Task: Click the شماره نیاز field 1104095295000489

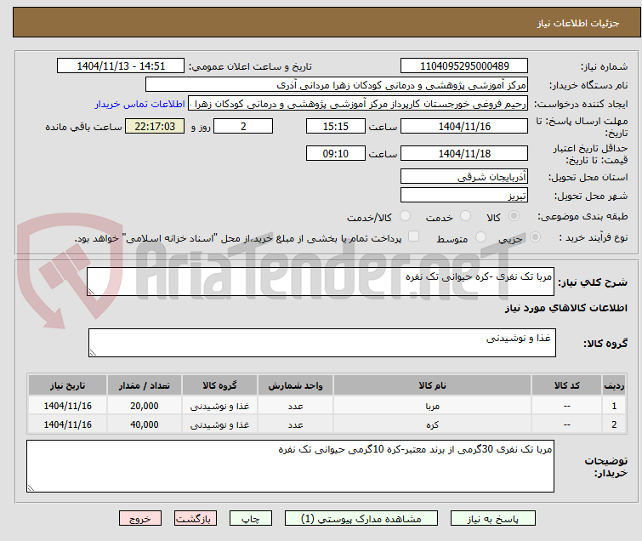Action: coord(464,66)
